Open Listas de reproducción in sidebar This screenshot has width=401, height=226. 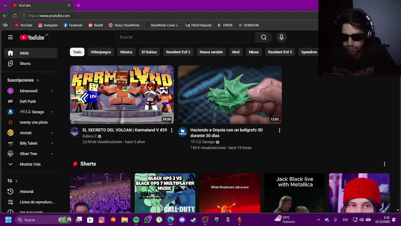click(31, 202)
